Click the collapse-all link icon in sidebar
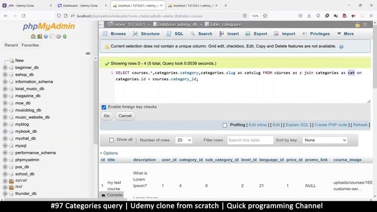The width and height of the screenshot is (377, 212). (88, 54)
